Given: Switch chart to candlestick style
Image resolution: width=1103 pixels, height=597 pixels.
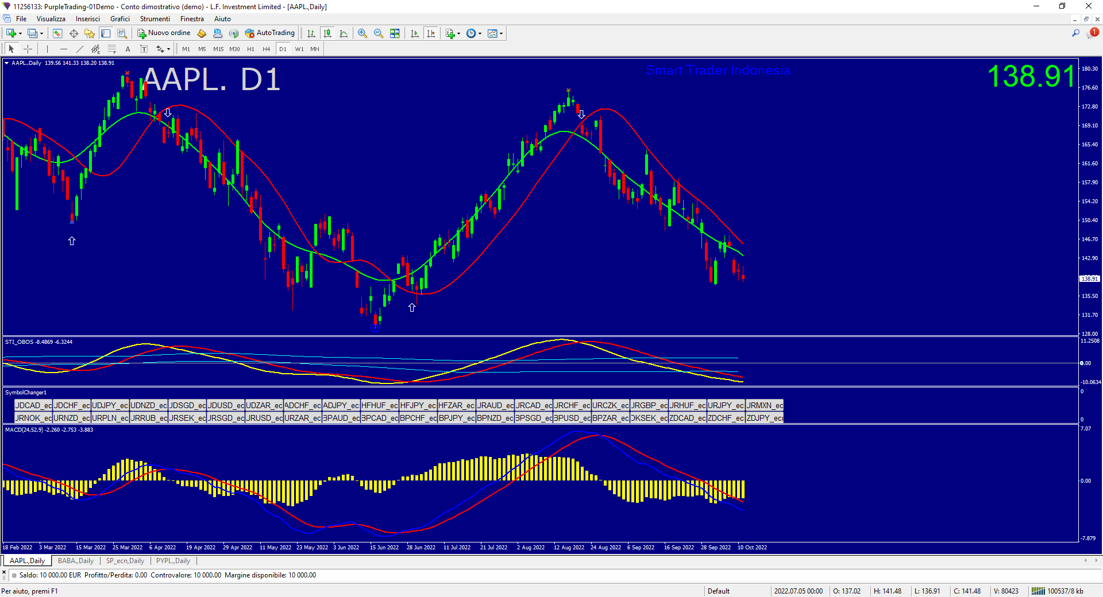Looking at the screenshot, I should (x=327, y=33).
